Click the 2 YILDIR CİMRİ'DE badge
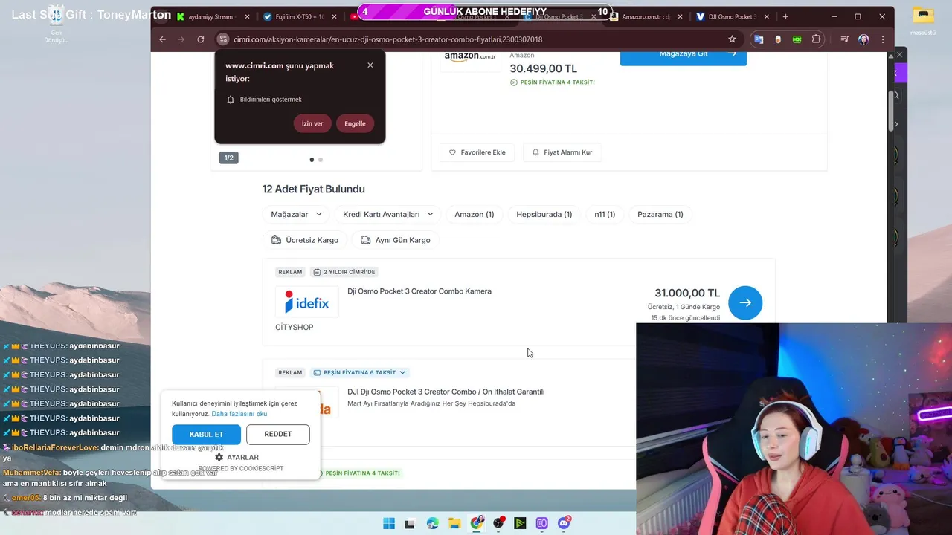This screenshot has width=952, height=535. (344, 272)
